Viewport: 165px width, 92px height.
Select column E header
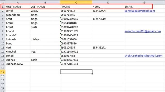coord(144,2)
